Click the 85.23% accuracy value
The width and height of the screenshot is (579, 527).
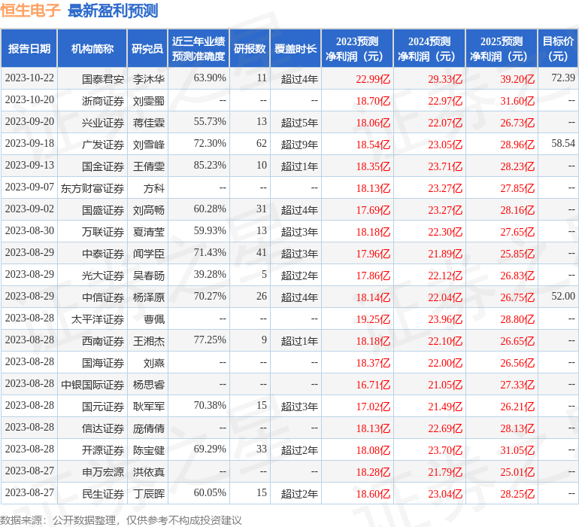point(210,166)
